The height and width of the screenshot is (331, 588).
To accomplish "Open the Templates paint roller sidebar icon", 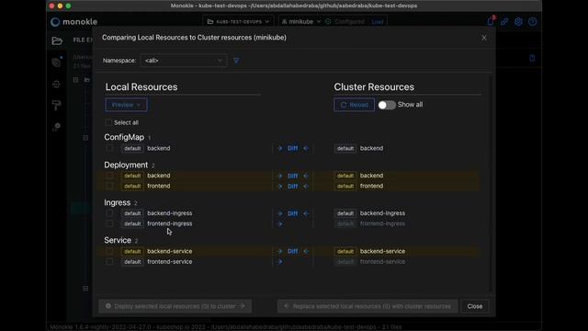I will click(x=56, y=106).
